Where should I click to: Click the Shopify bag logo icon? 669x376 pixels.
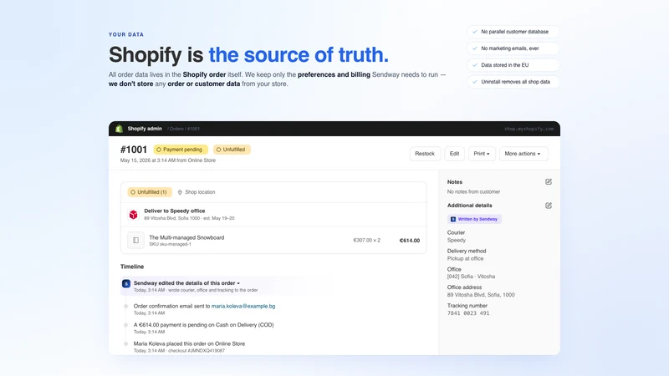point(119,129)
